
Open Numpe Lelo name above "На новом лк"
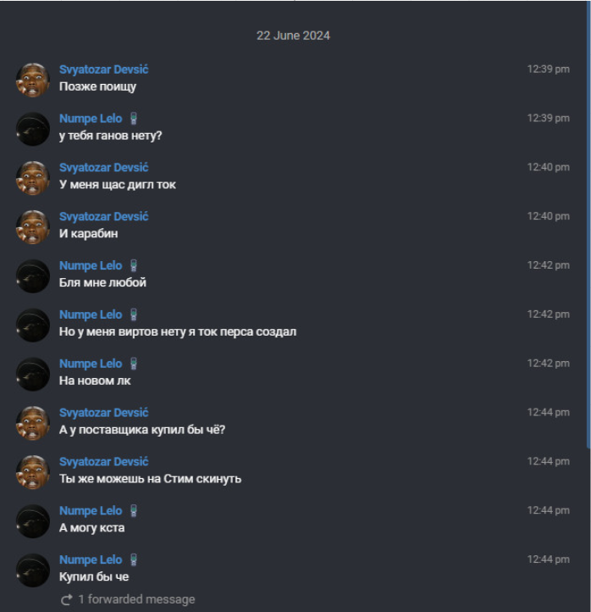(x=91, y=364)
